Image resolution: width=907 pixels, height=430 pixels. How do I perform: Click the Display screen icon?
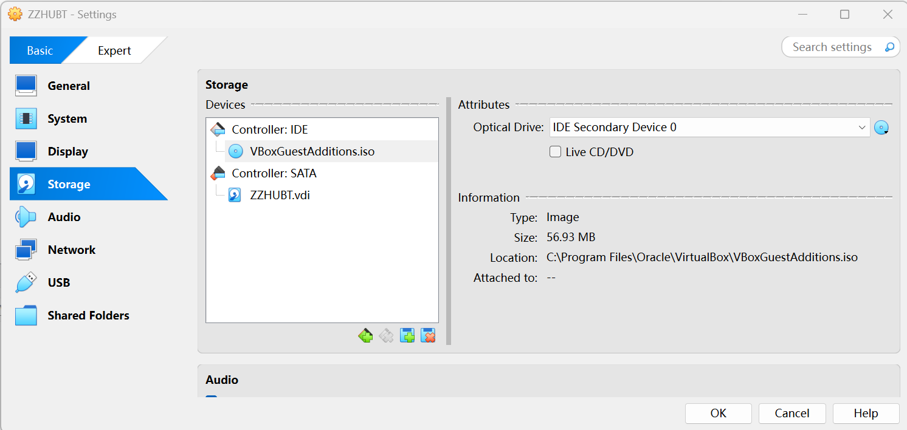point(26,151)
